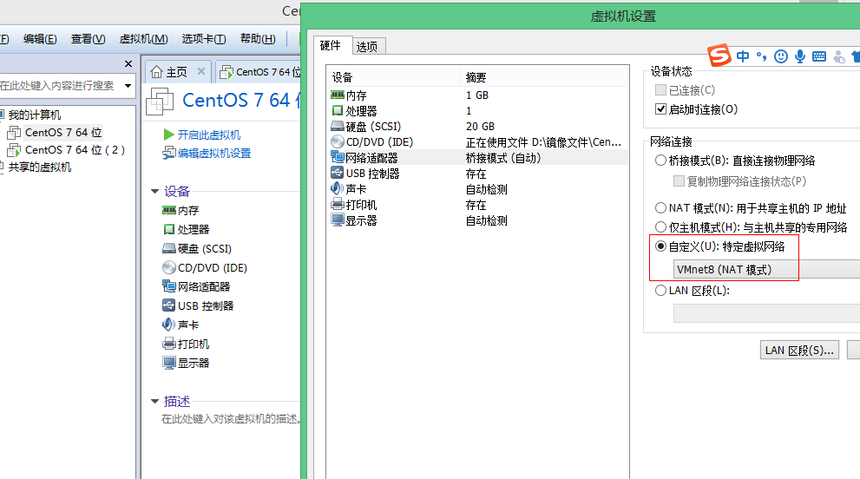This screenshot has height=479, width=860.
Task: Open the Sogou emoji smiley panel
Action: point(781,56)
